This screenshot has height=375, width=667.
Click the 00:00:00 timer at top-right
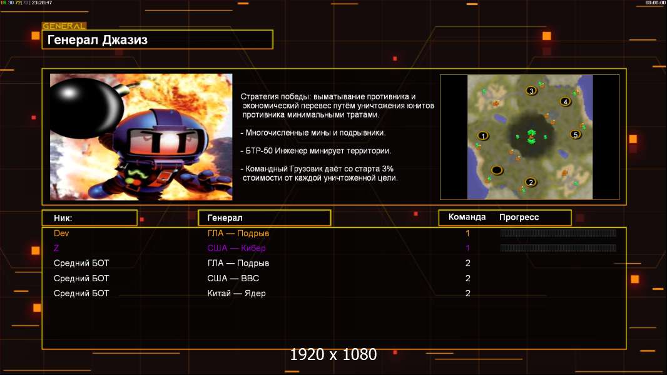click(x=655, y=2)
